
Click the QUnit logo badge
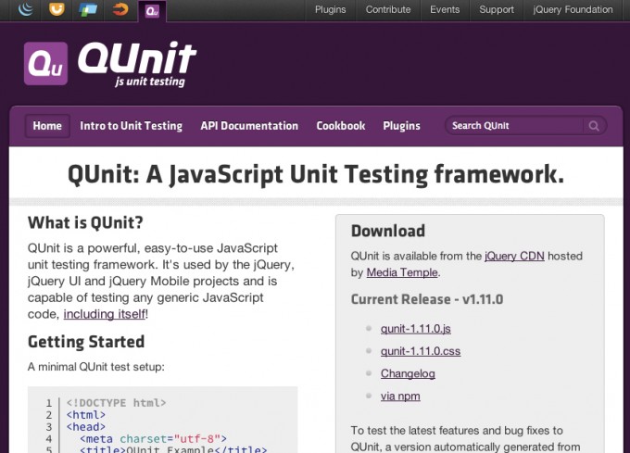[45, 63]
